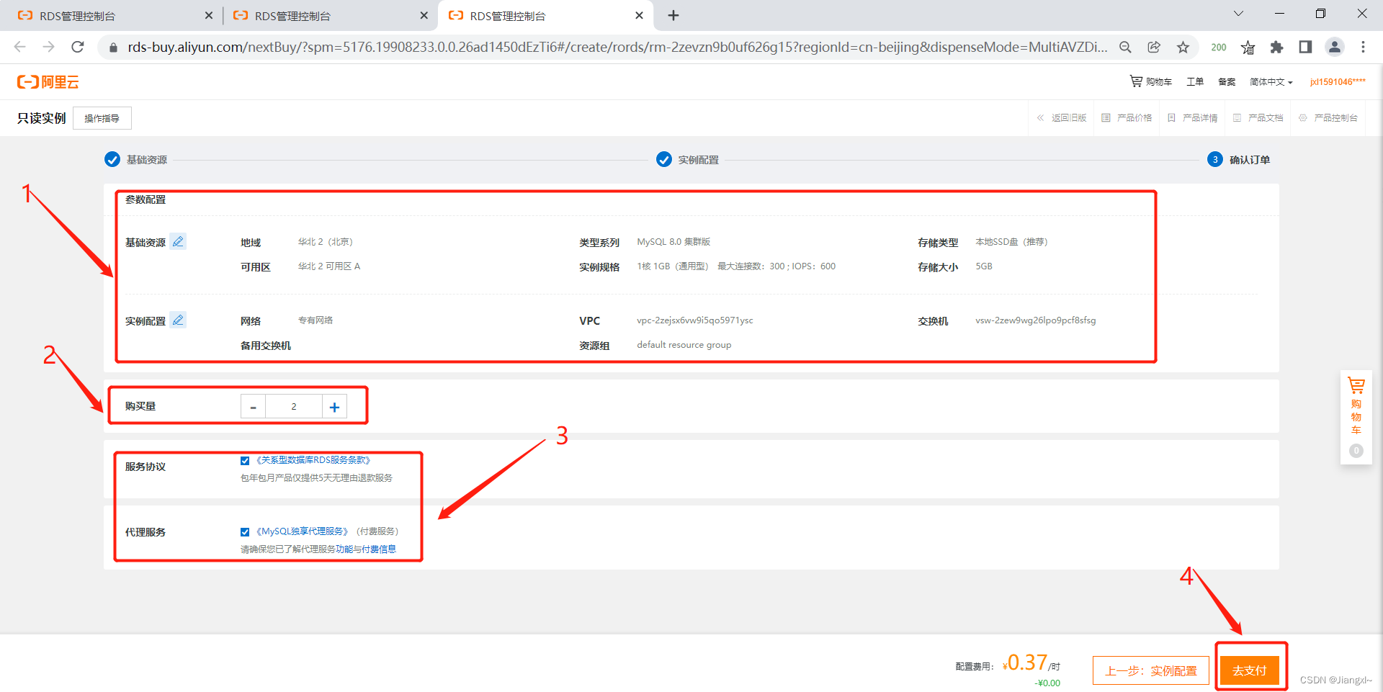Go back with the browser back arrow

pyautogui.click(x=20, y=47)
